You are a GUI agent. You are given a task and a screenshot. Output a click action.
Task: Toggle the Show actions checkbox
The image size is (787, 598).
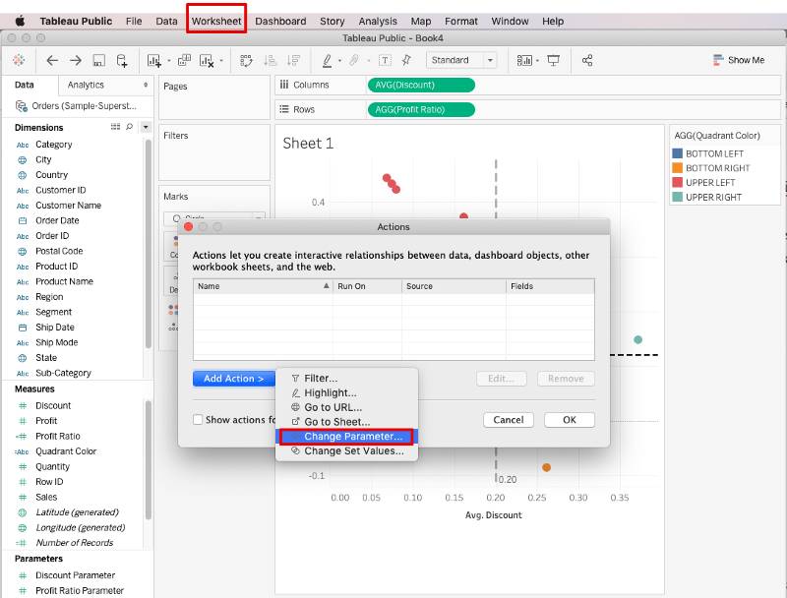tap(198, 420)
